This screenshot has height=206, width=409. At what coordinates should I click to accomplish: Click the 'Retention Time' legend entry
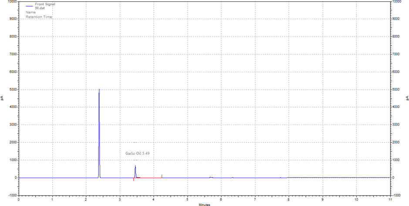pyautogui.click(x=39, y=17)
